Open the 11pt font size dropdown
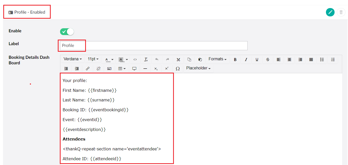 93,59
